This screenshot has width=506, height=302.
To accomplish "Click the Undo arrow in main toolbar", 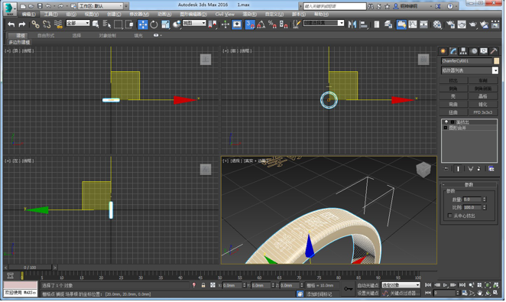I will click(x=11, y=24).
